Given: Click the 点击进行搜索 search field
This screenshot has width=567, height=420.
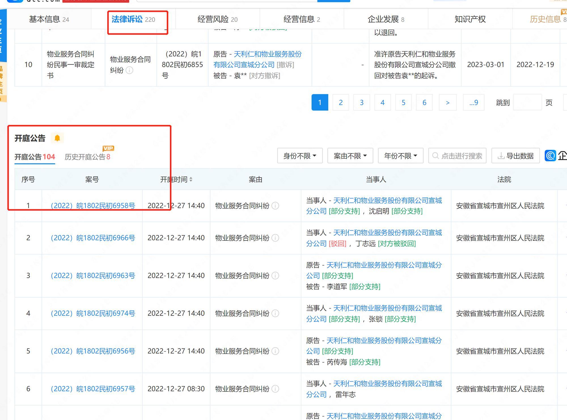Looking at the screenshot, I should pyautogui.click(x=457, y=156).
